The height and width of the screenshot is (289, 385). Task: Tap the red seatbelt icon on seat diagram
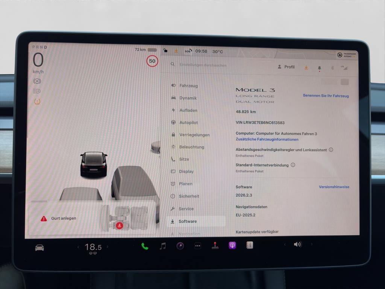click(x=119, y=225)
